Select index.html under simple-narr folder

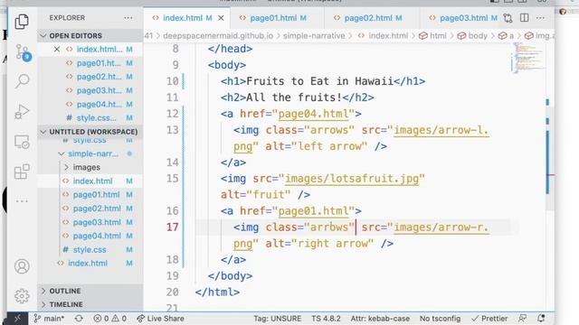92,181
